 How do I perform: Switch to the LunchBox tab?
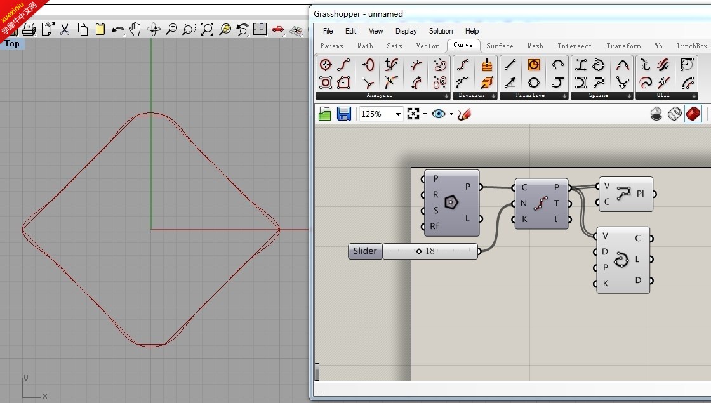691,46
